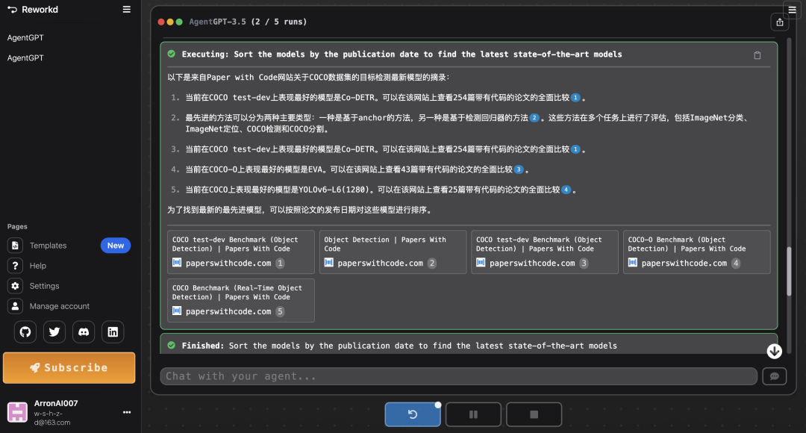The image size is (806, 433).
Task: Open source card 4 COCO-O Benchmark
Action: 696,252
